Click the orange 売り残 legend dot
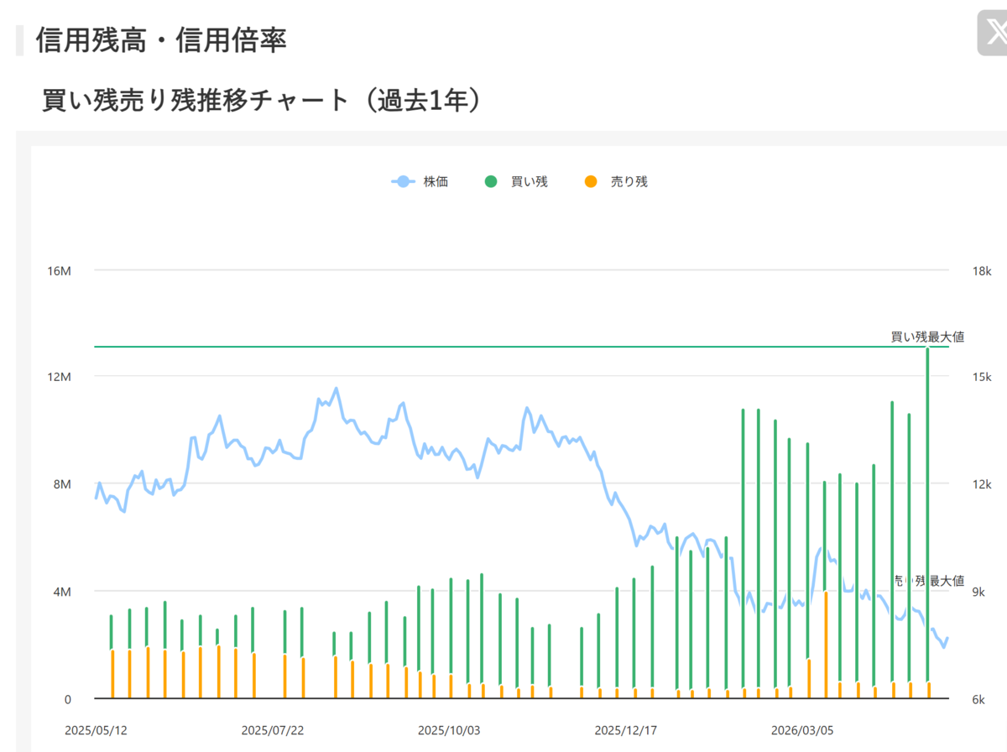The height and width of the screenshot is (752, 1007). [x=591, y=181]
